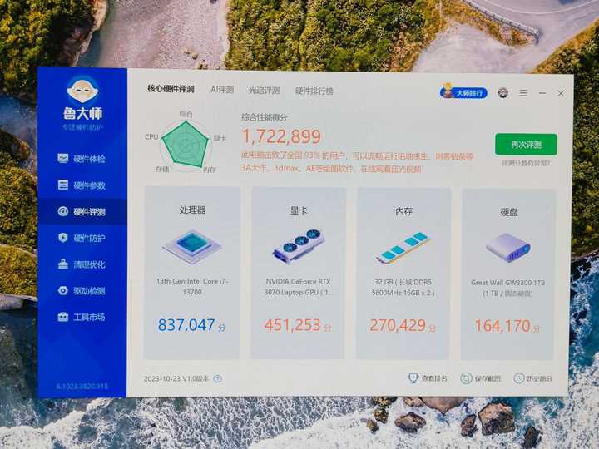Switch to the AI评测 tab
The height and width of the screenshot is (449, 599).
click(222, 90)
